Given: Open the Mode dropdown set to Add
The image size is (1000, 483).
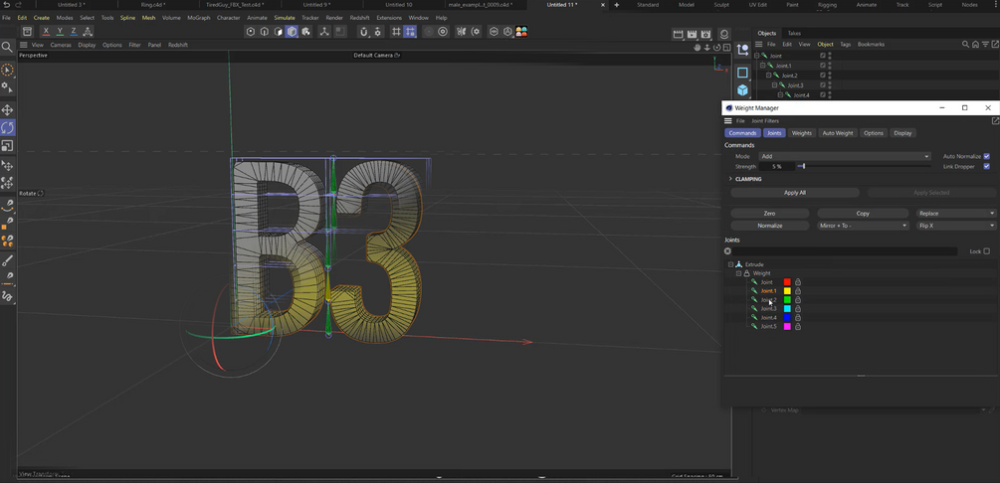Looking at the screenshot, I should 845,156.
